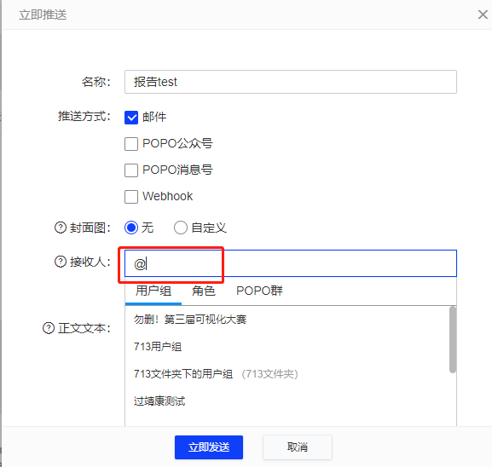
Task: Enable the POPO消息号 checkbox
Action: pos(131,170)
